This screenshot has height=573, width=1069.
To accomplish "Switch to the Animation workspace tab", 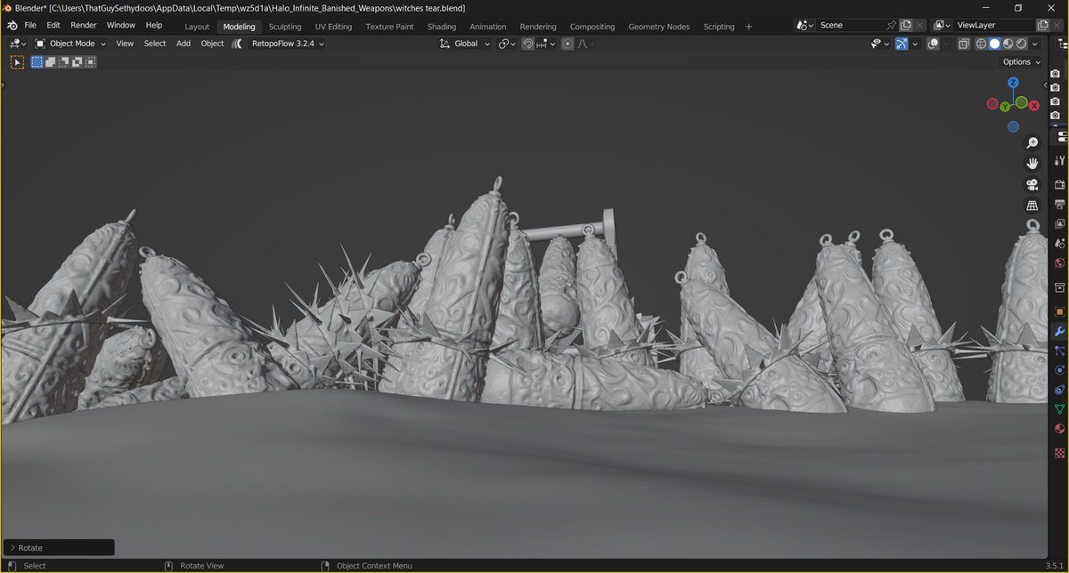I will [x=487, y=27].
